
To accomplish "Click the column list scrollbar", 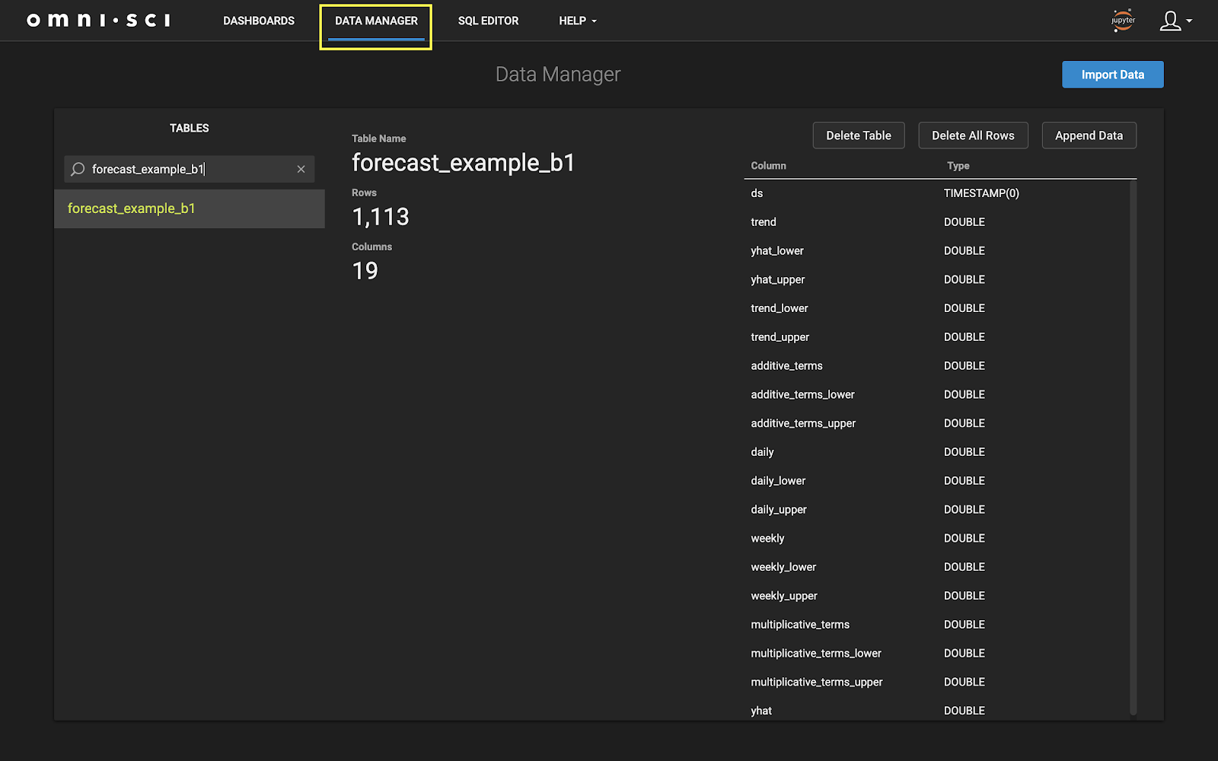I will [1133, 447].
